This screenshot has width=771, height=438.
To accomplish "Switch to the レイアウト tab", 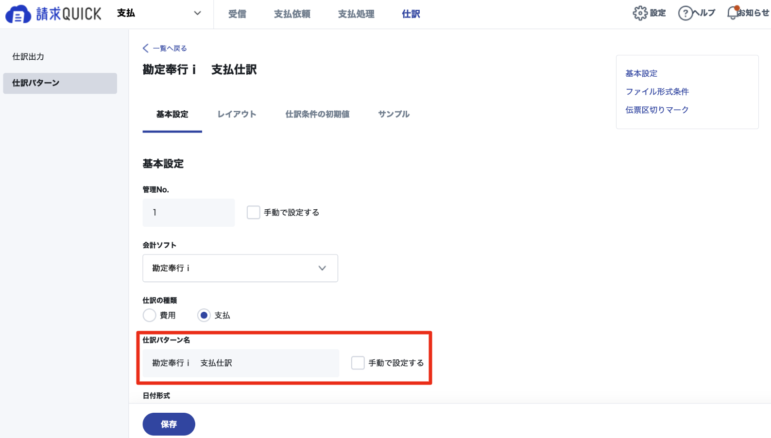I will point(237,115).
